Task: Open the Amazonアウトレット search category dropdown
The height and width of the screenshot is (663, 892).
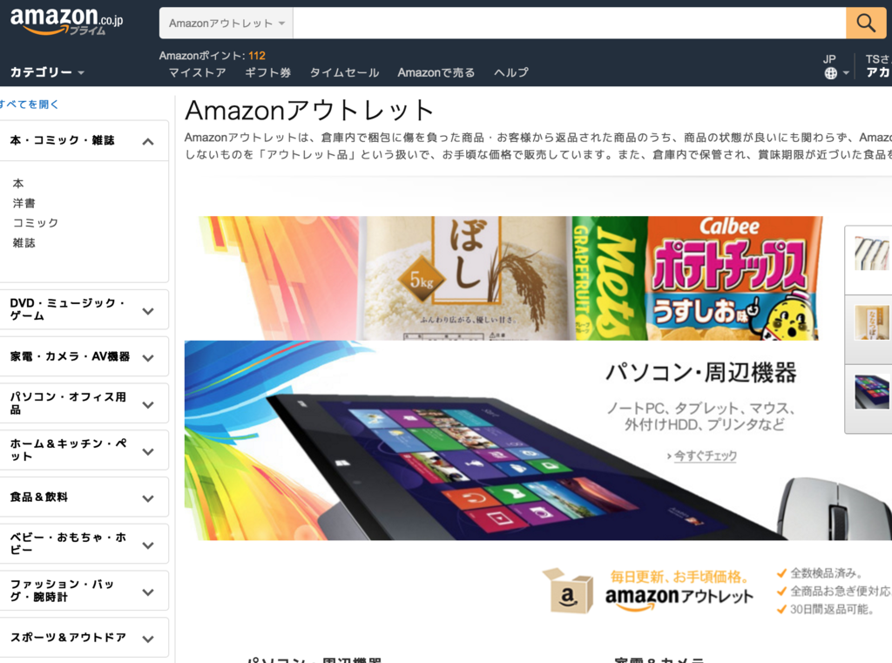Action: (226, 24)
